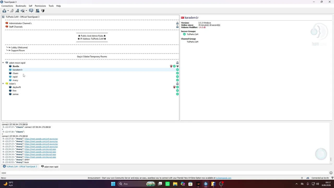Open the Windows Start menu

(113, 184)
